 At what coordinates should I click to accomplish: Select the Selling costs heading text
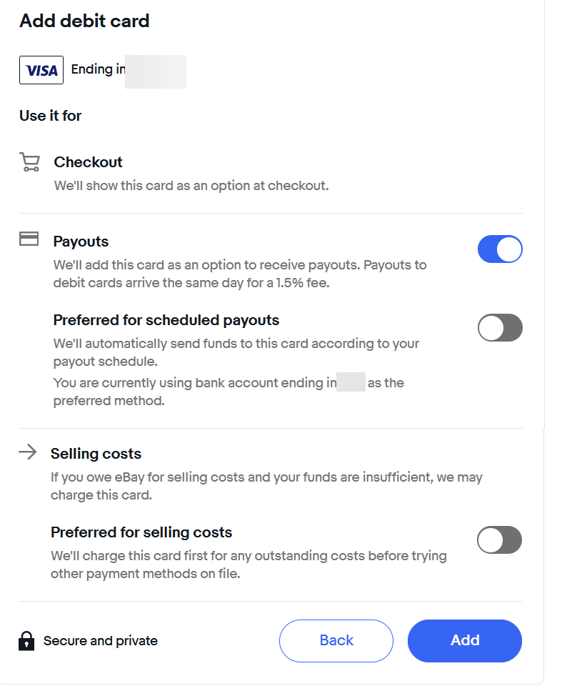click(96, 453)
